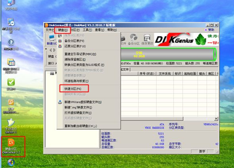The width and height of the screenshot is (234, 168).
Task: Select the key-shaped Windows password desktop icon
Action: click(11, 106)
